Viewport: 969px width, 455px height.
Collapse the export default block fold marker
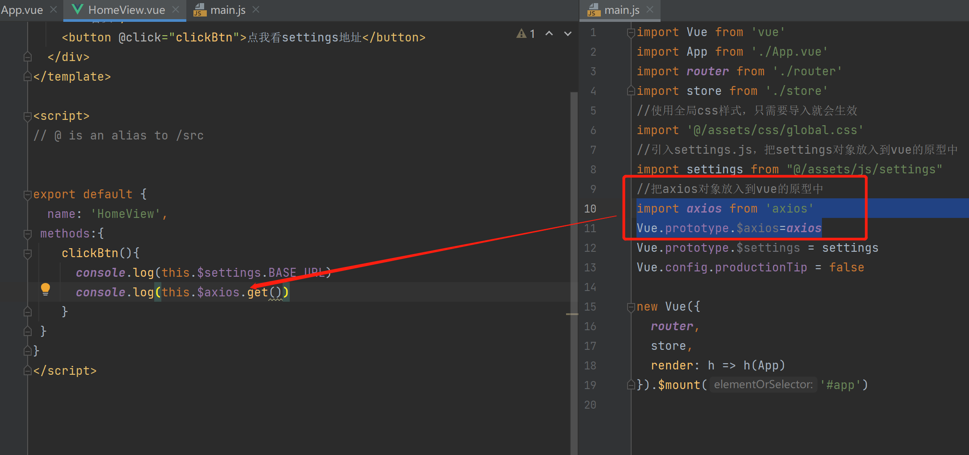[x=28, y=195]
